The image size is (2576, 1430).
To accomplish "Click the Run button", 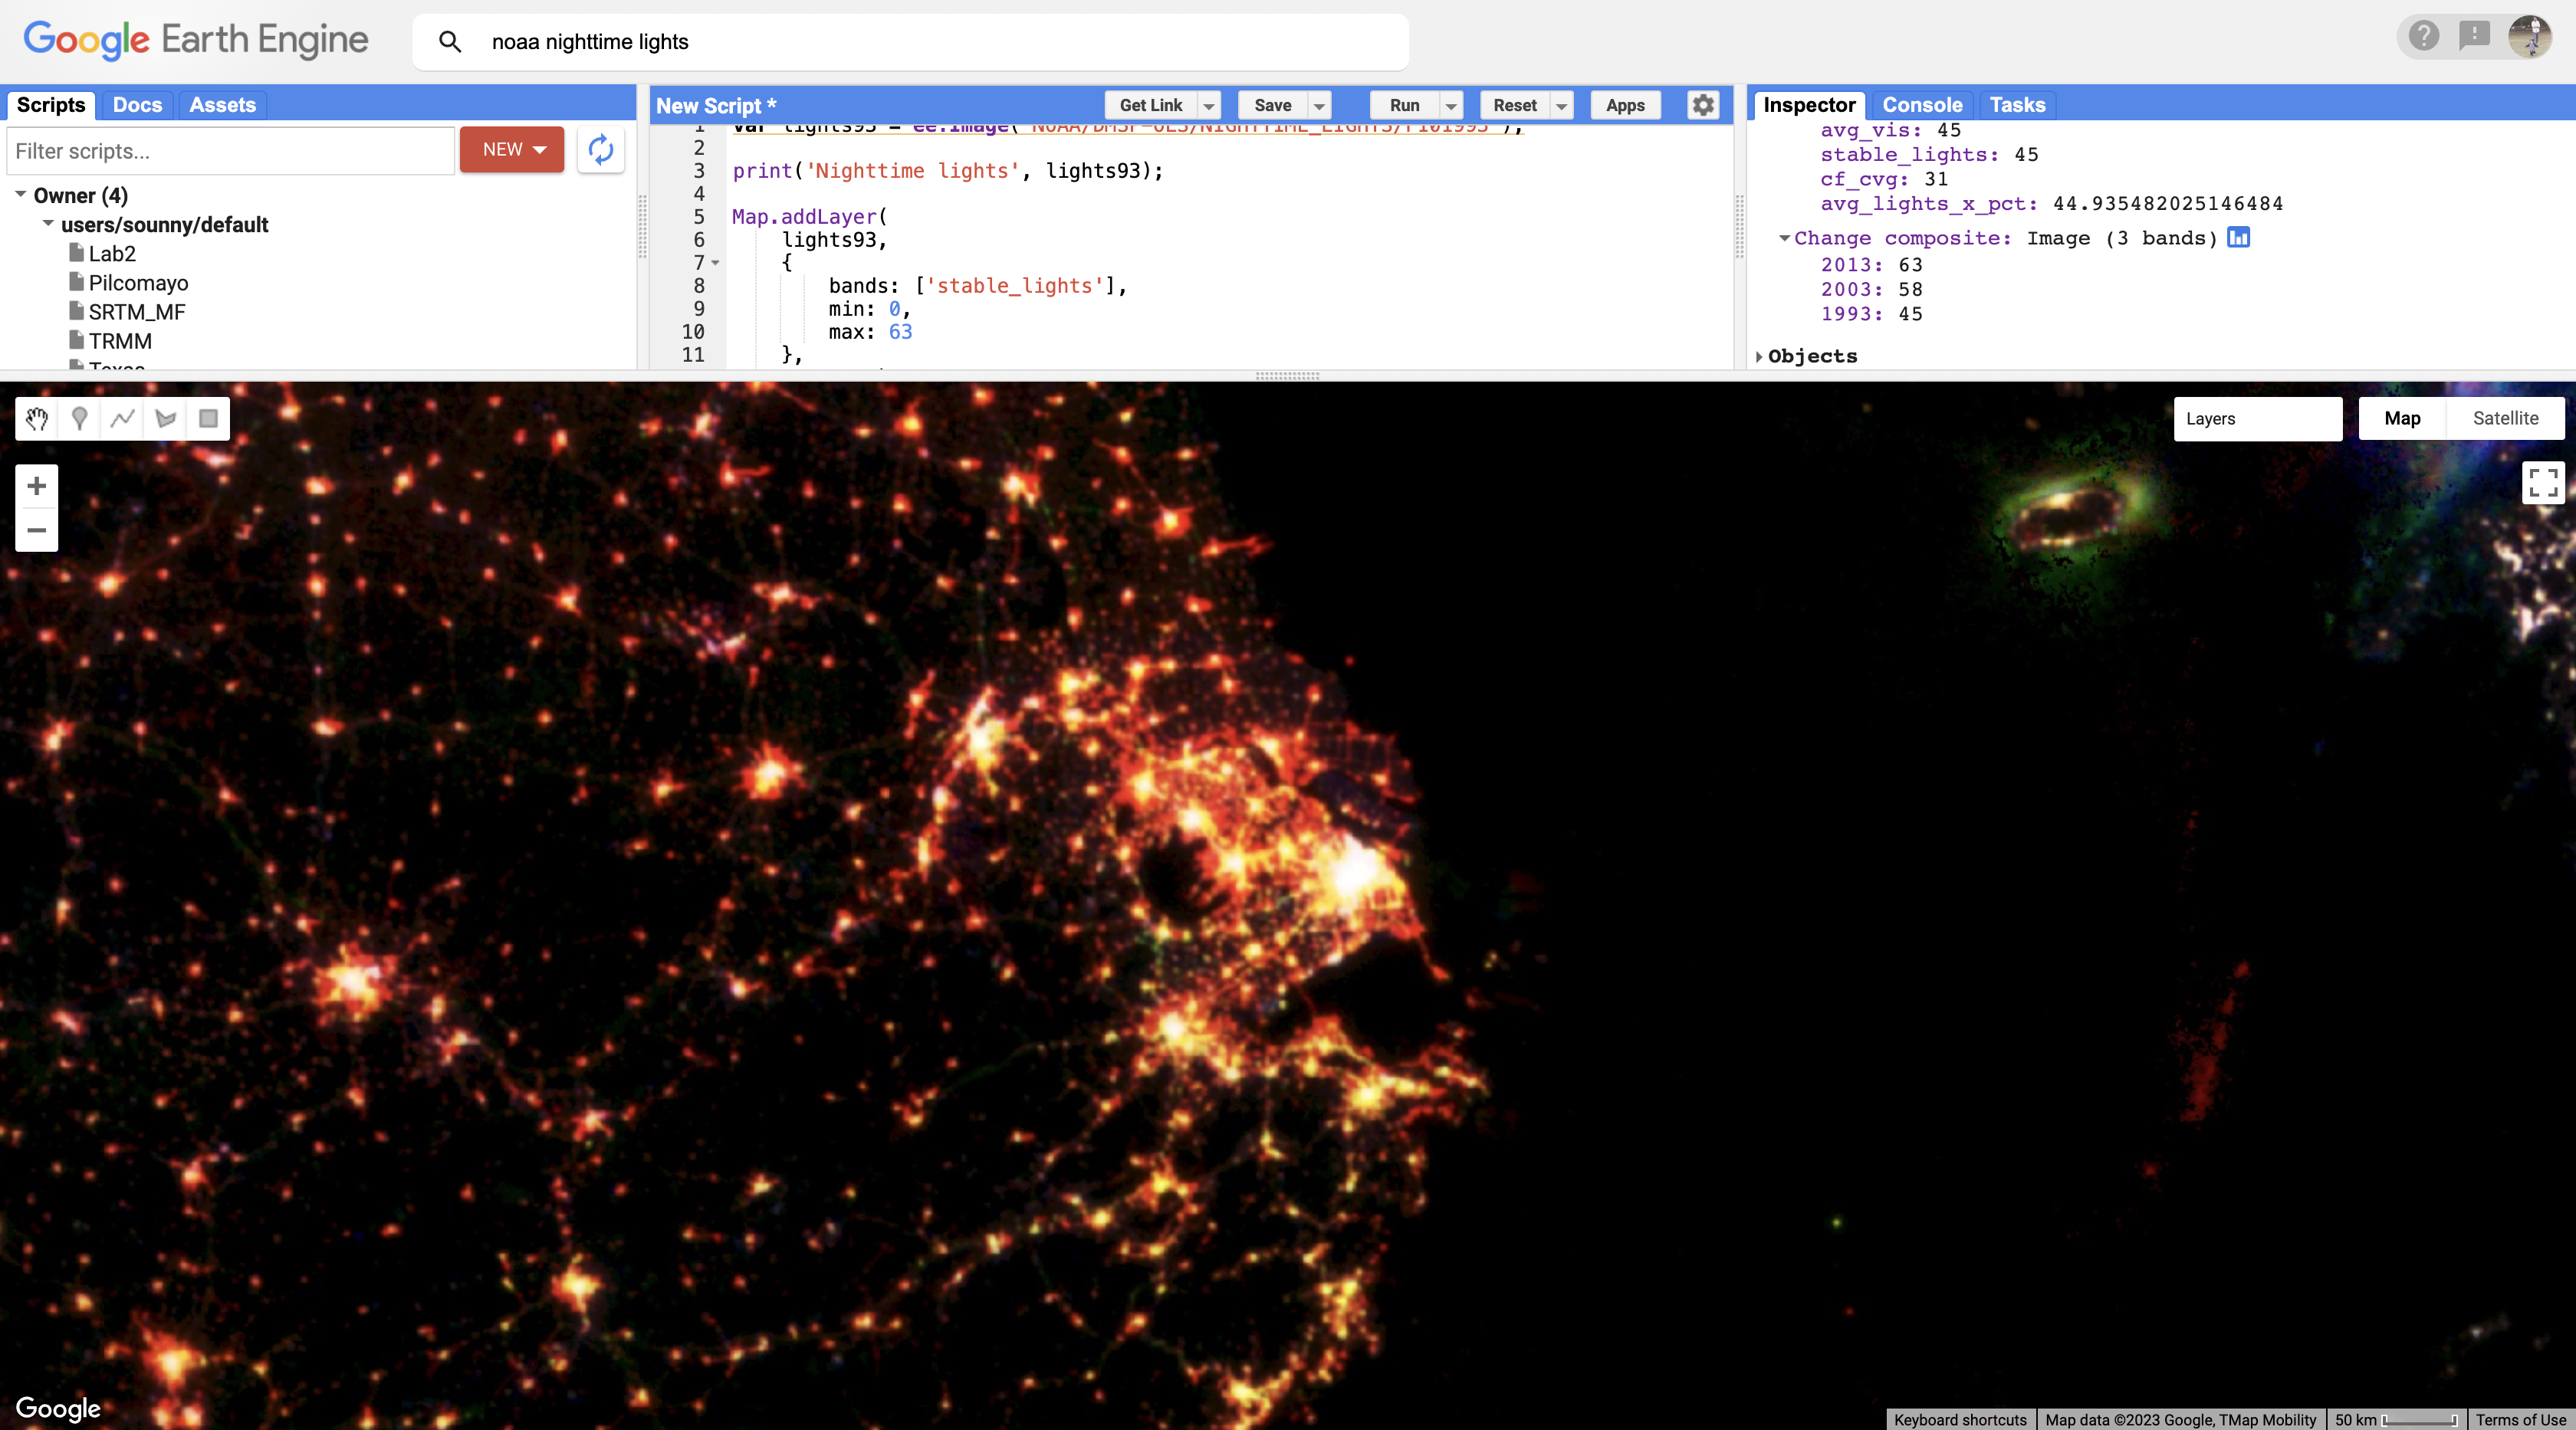I will coord(1404,106).
